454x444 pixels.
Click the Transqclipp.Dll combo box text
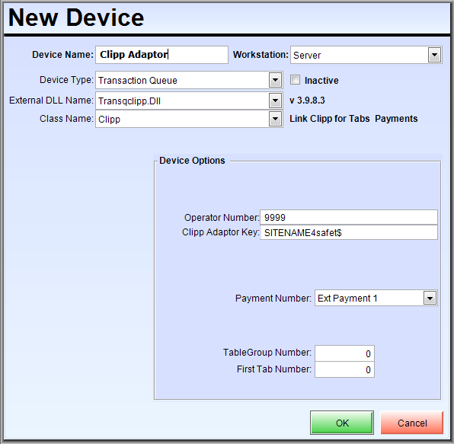point(129,101)
